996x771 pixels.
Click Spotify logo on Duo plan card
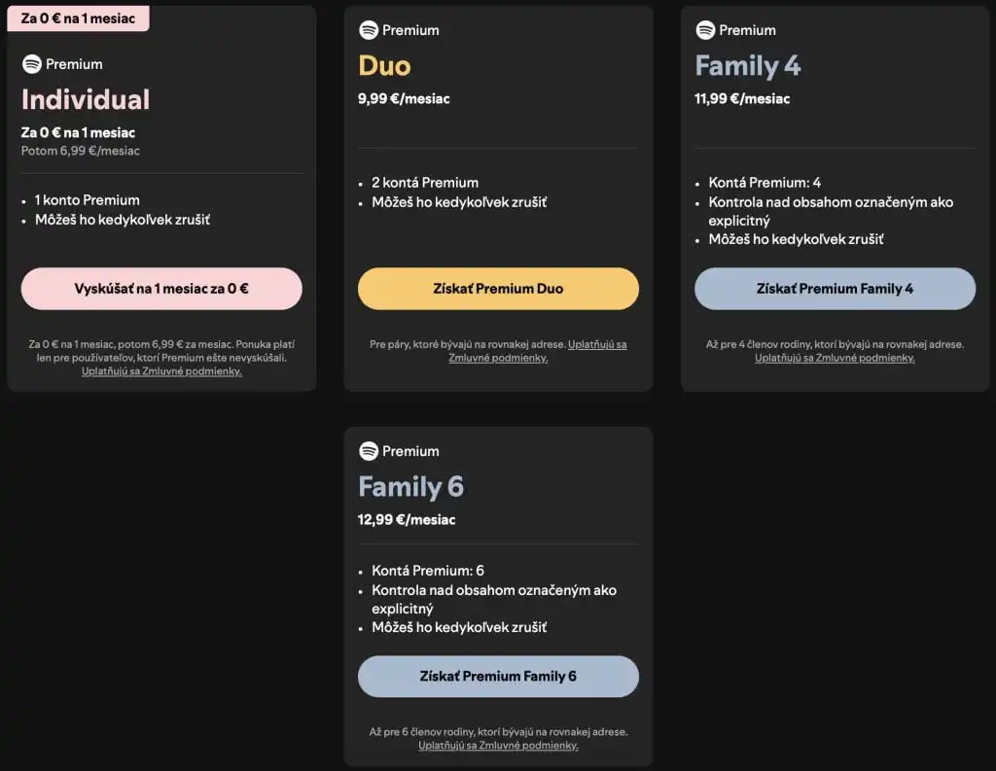pos(369,30)
